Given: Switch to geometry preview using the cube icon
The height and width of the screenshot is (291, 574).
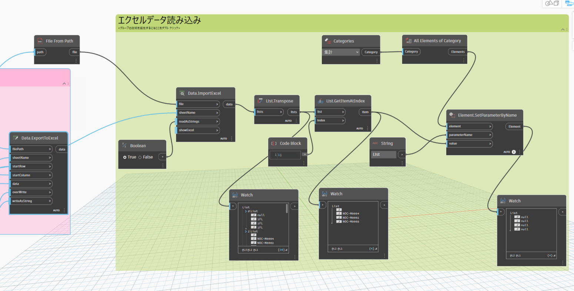Looking at the screenshot, I should 556,3.
